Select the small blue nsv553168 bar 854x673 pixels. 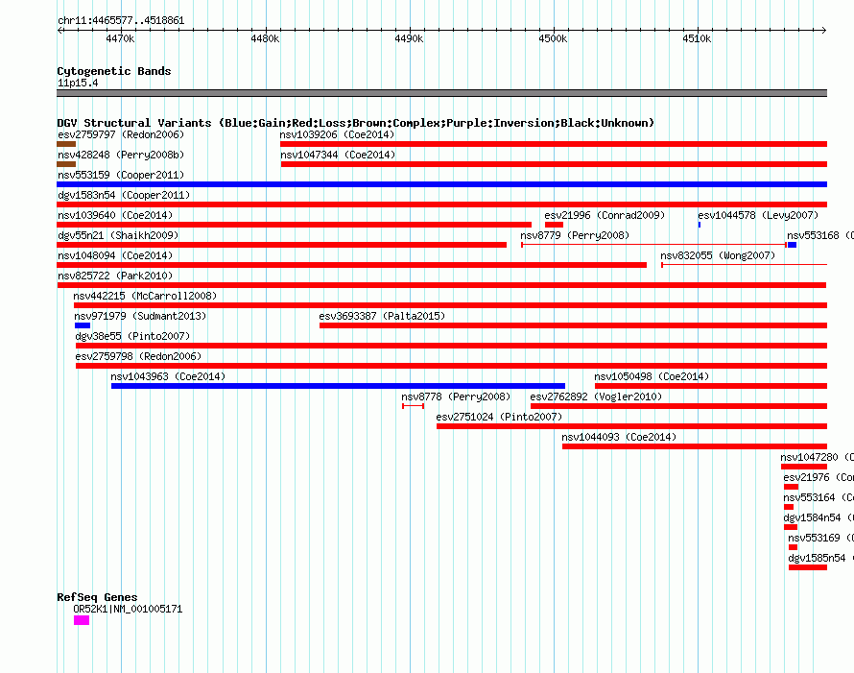pos(792,245)
